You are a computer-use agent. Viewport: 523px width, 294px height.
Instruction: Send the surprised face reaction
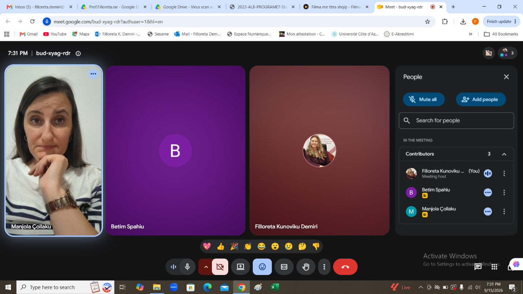pos(275,246)
